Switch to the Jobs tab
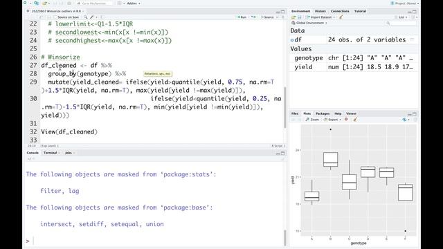This screenshot has height=249, width=443. (69, 153)
